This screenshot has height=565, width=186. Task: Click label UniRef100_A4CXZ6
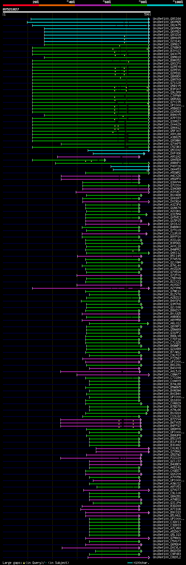(x=167, y=176)
